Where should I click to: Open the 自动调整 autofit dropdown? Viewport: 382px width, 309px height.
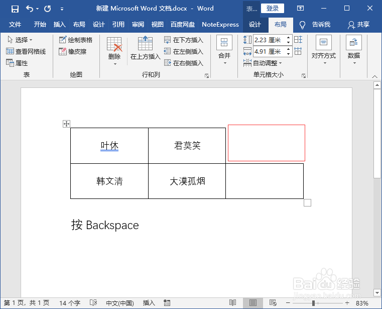263,63
